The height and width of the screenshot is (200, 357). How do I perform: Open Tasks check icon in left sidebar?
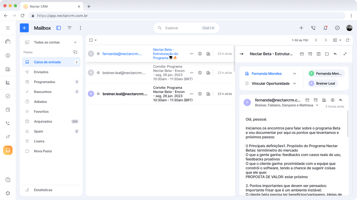click(8, 96)
